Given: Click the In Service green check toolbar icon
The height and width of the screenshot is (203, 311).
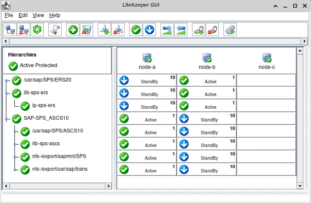Looking at the screenshot, I should [x=136, y=30].
